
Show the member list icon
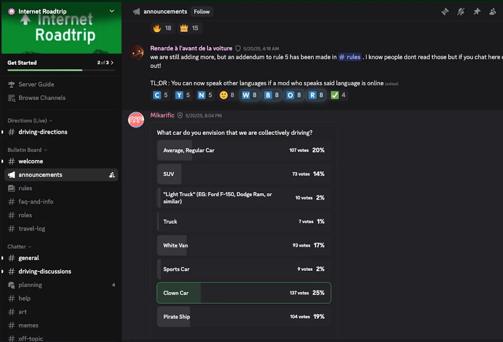[x=493, y=12]
